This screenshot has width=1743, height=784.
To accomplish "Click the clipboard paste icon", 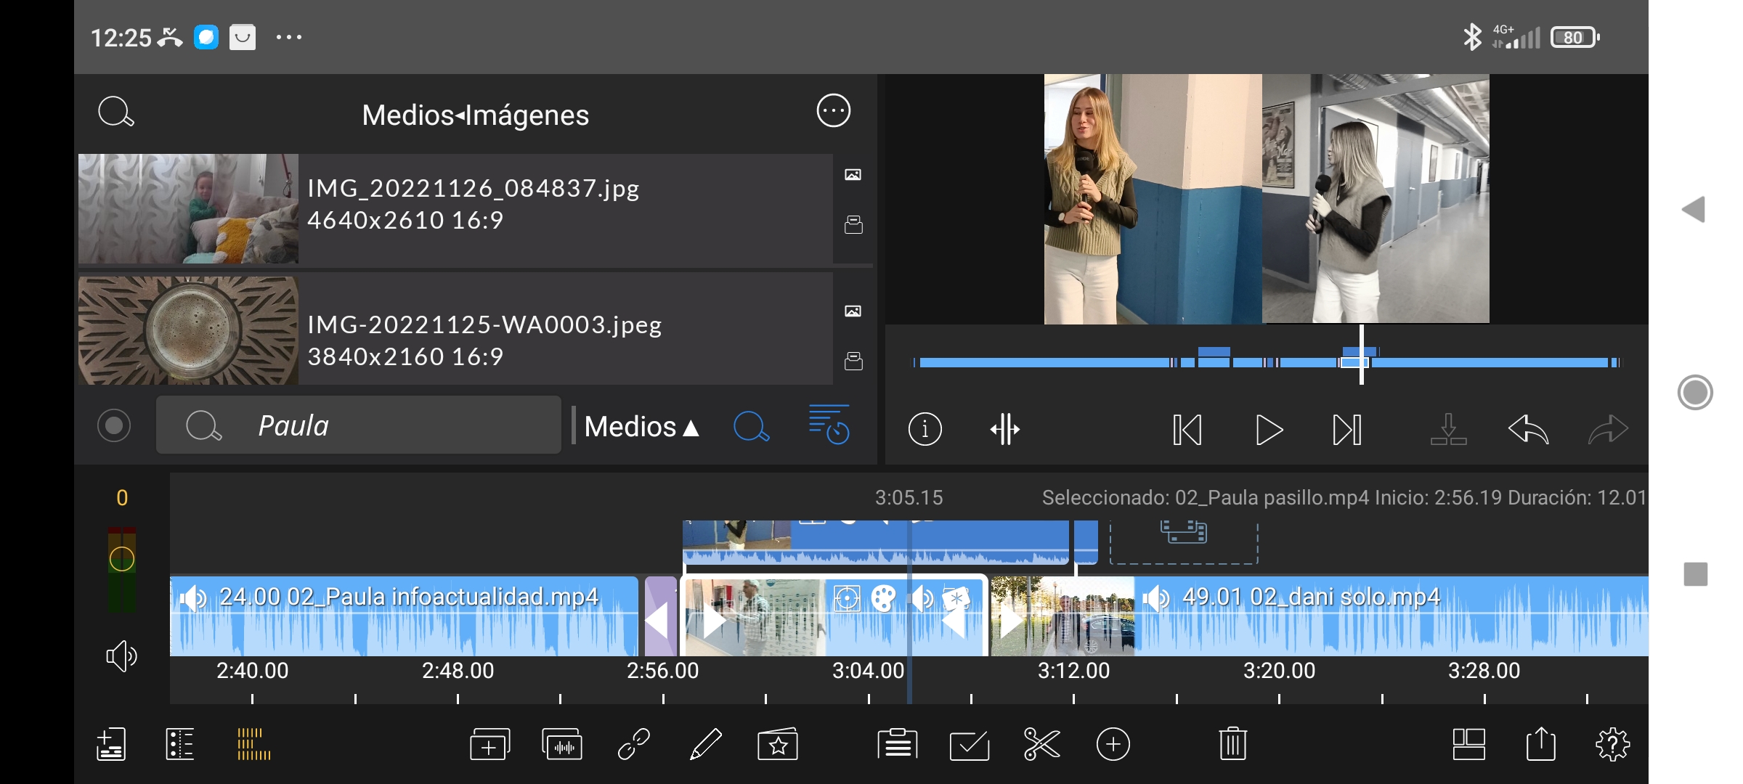I will pos(898,744).
